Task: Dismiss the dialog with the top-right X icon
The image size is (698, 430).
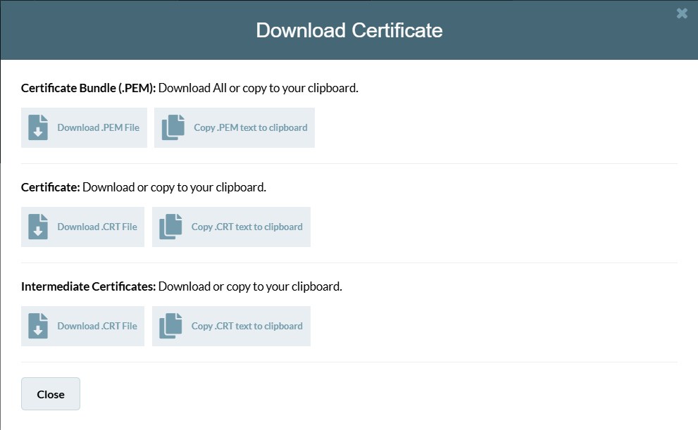Action: 681,13
